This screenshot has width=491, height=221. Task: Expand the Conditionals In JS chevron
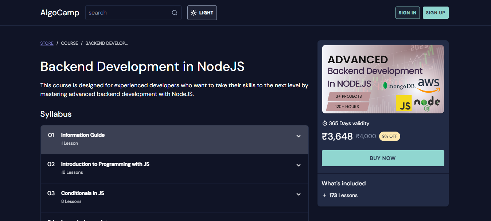(299, 194)
